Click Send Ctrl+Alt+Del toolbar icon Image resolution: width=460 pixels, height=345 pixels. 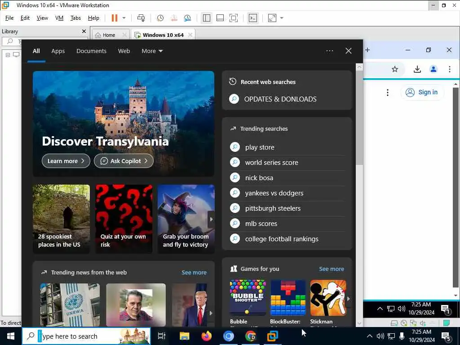tap(141, 18)
